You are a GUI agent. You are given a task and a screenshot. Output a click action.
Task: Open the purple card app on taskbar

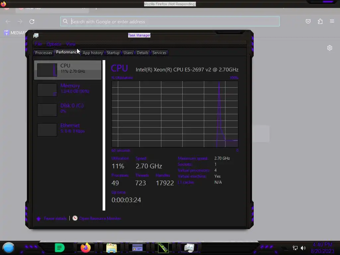(x=137, y=248)
